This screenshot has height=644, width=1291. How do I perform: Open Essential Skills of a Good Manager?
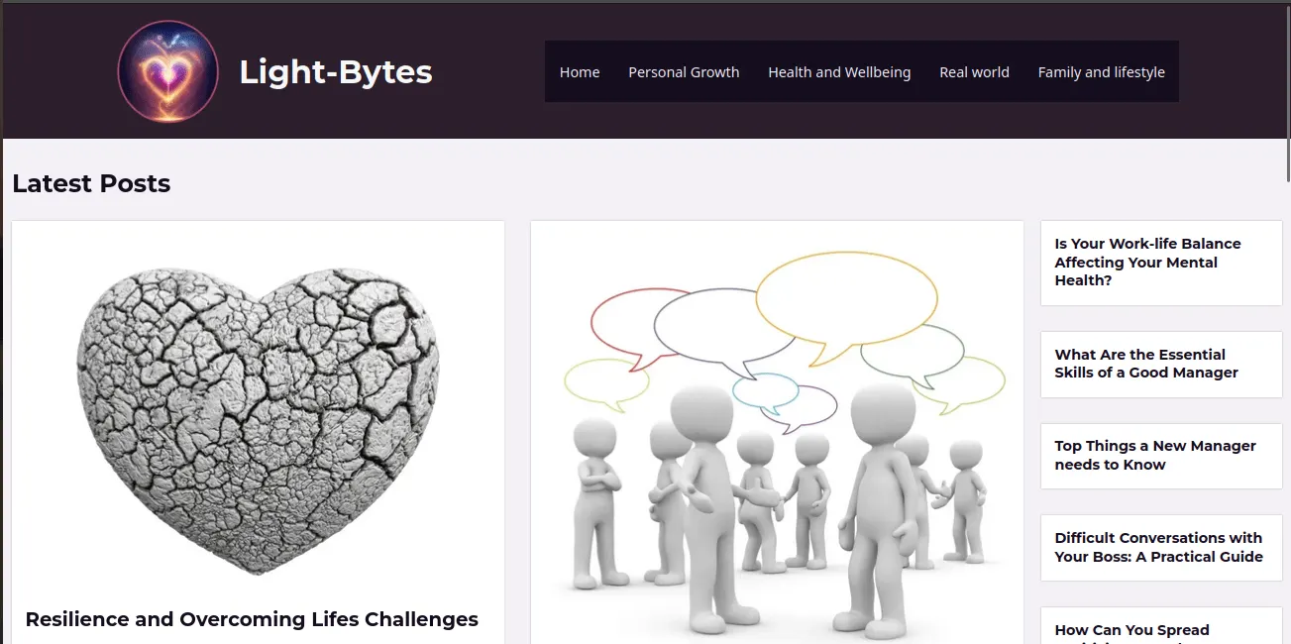[1146, 364]
